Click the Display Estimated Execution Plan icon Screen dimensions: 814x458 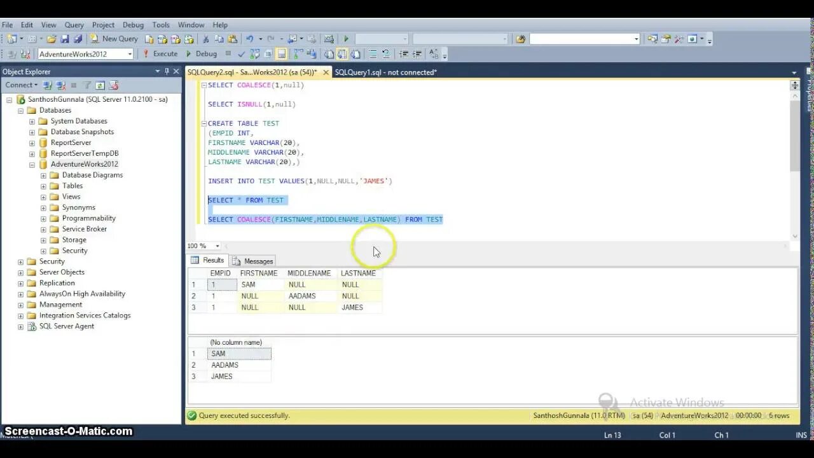(256, 54)
